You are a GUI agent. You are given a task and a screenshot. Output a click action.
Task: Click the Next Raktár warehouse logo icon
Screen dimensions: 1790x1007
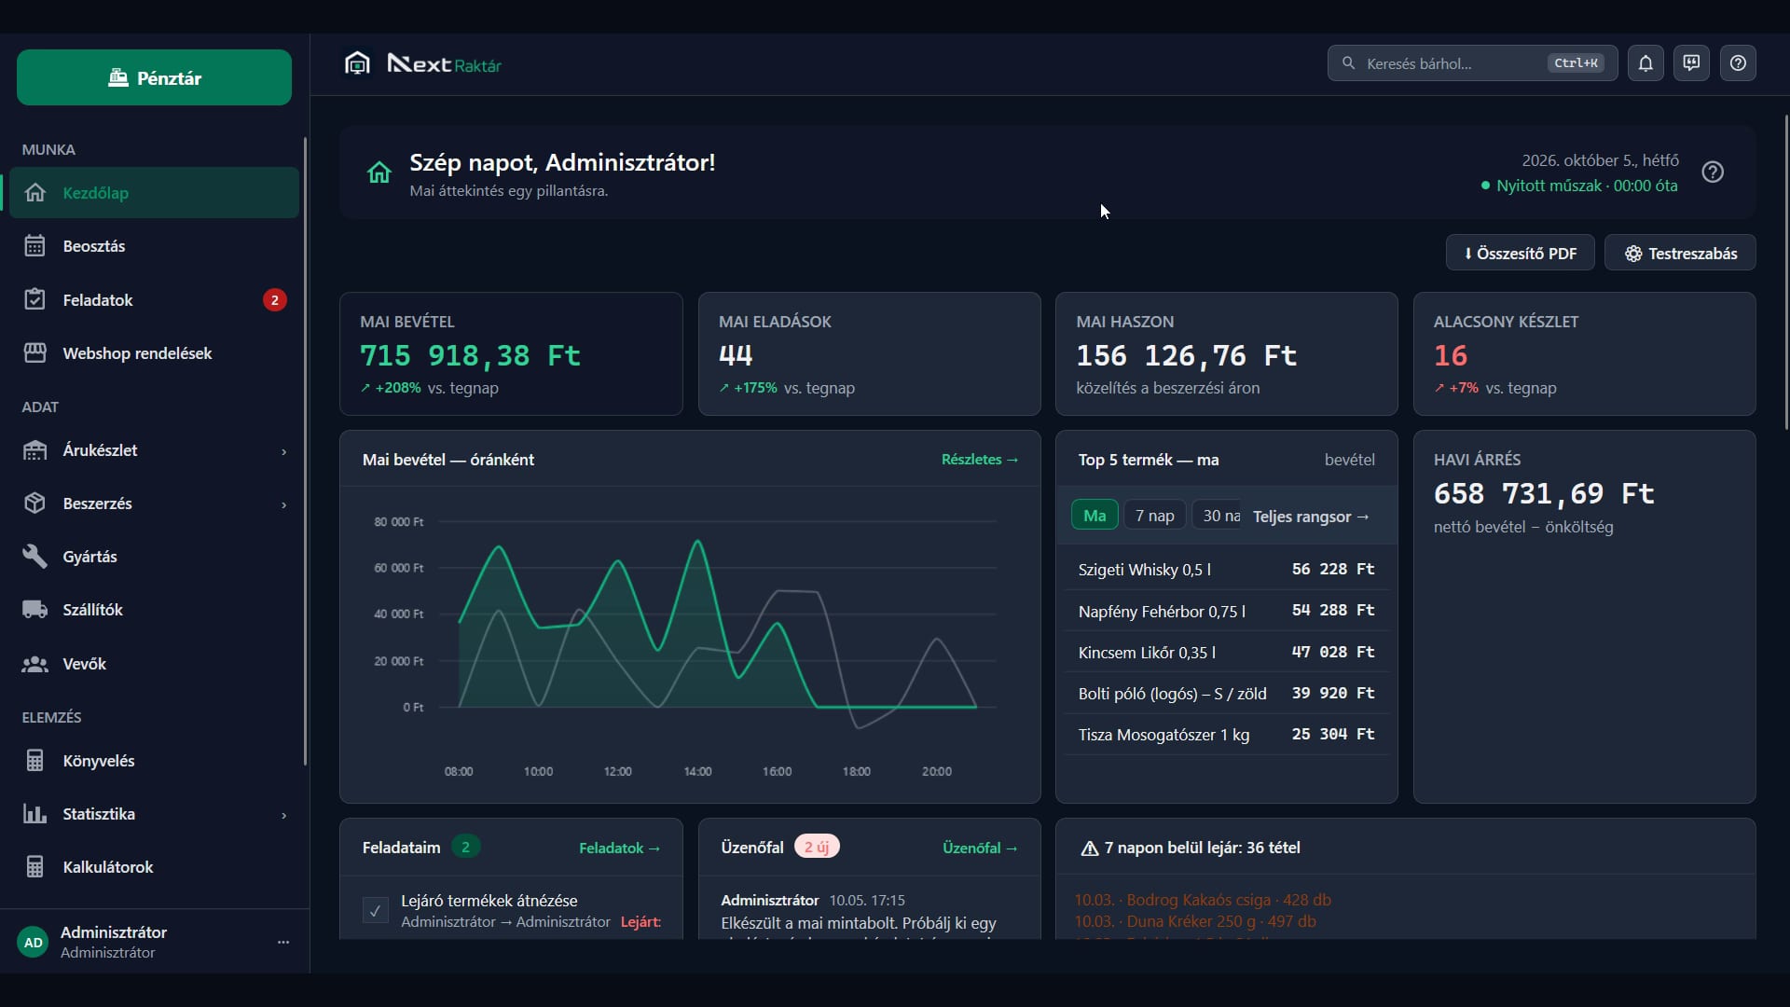(357, 63)
